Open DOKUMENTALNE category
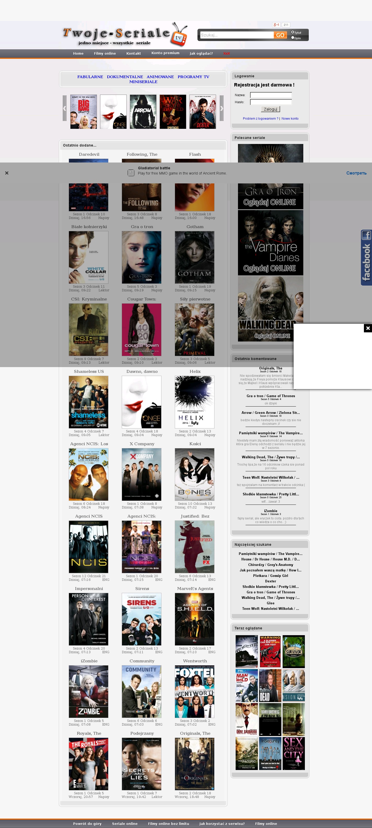This screenshot has width=372, height=828. click(x=125, y=77)
